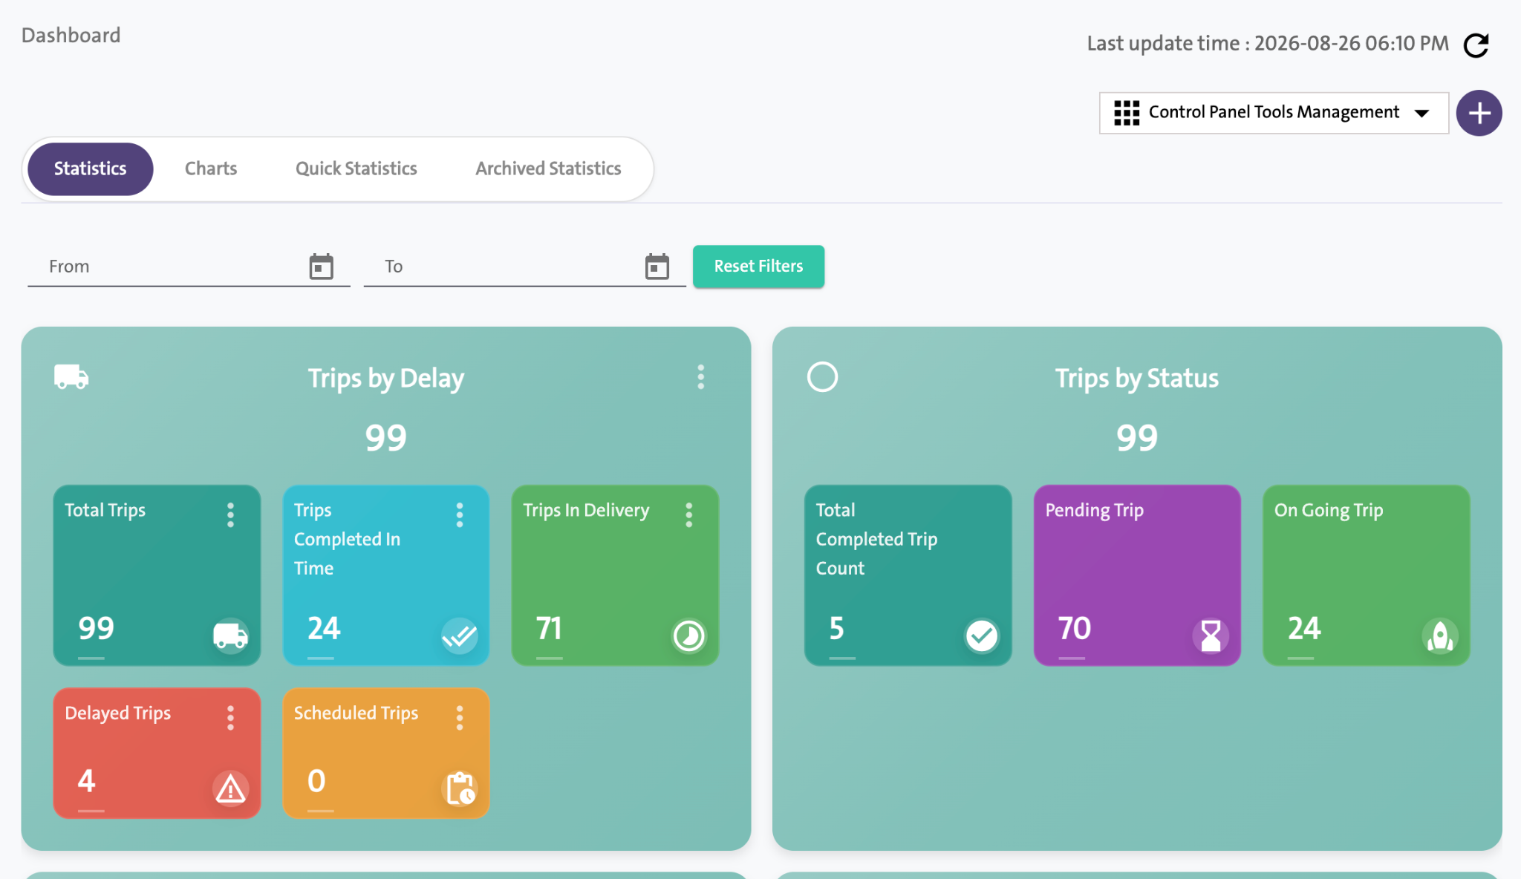Click the Delayed Trips card title

tap(118, 713)
